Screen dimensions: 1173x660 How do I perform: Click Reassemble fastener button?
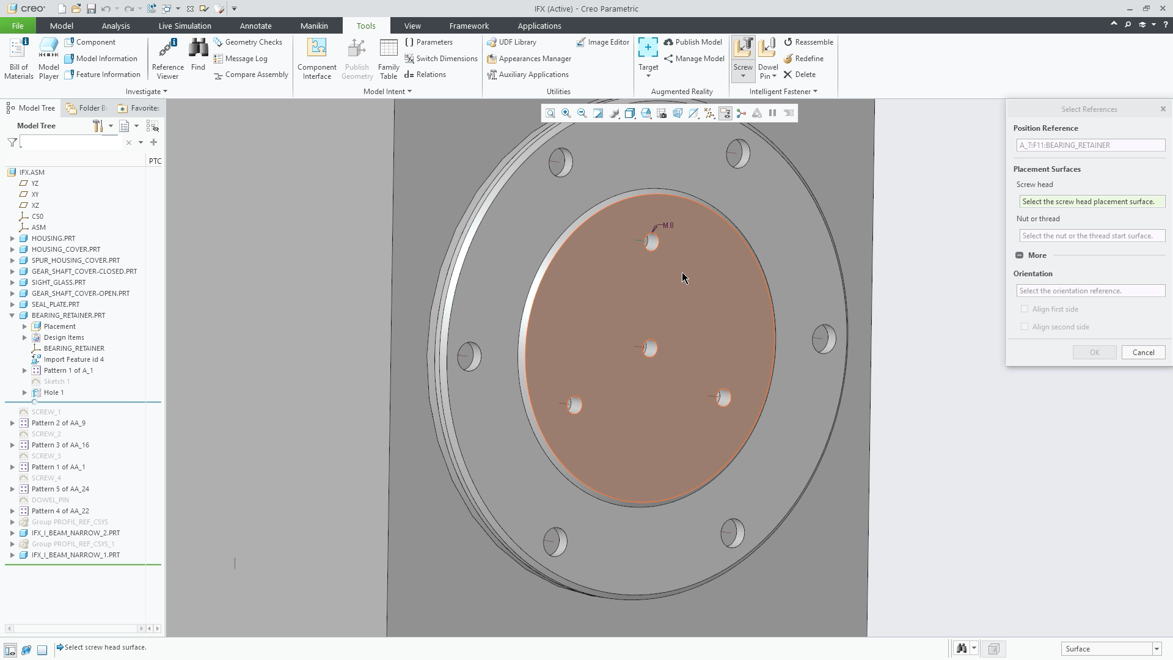[x=808, y=42]
